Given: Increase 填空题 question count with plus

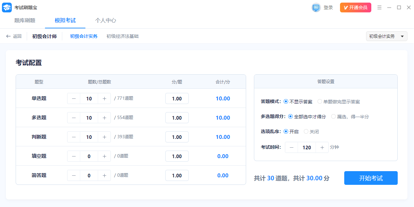Looking at the screenshot, I should tap(104, 156).
